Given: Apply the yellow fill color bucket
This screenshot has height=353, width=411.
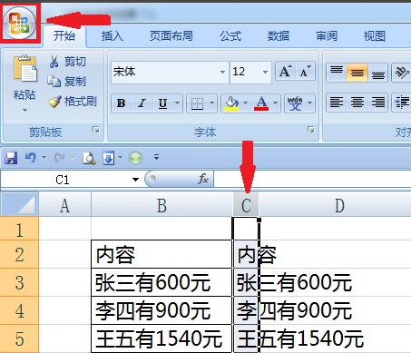Looking at the screenshot, I should (231, 103).
